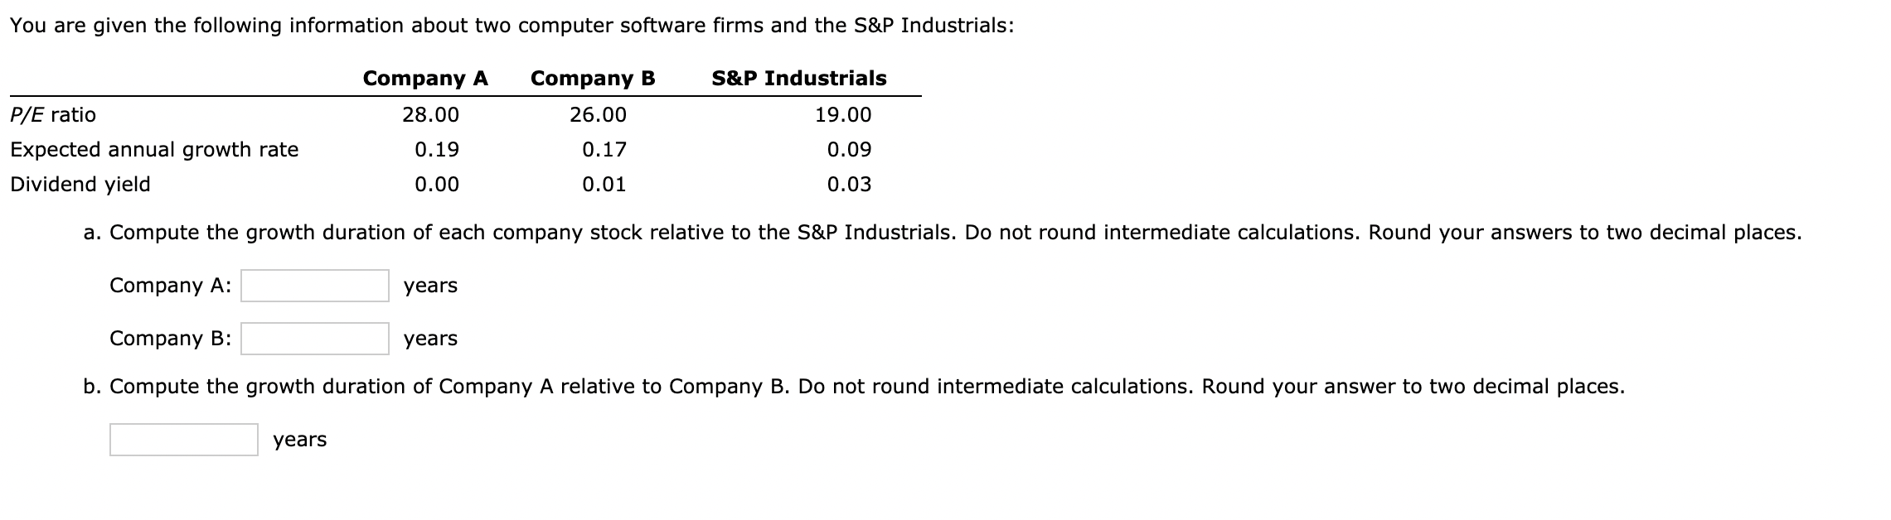Click the Expected annual growth rate label
This screenshot has height=520, width=1891.
point(154,149)
